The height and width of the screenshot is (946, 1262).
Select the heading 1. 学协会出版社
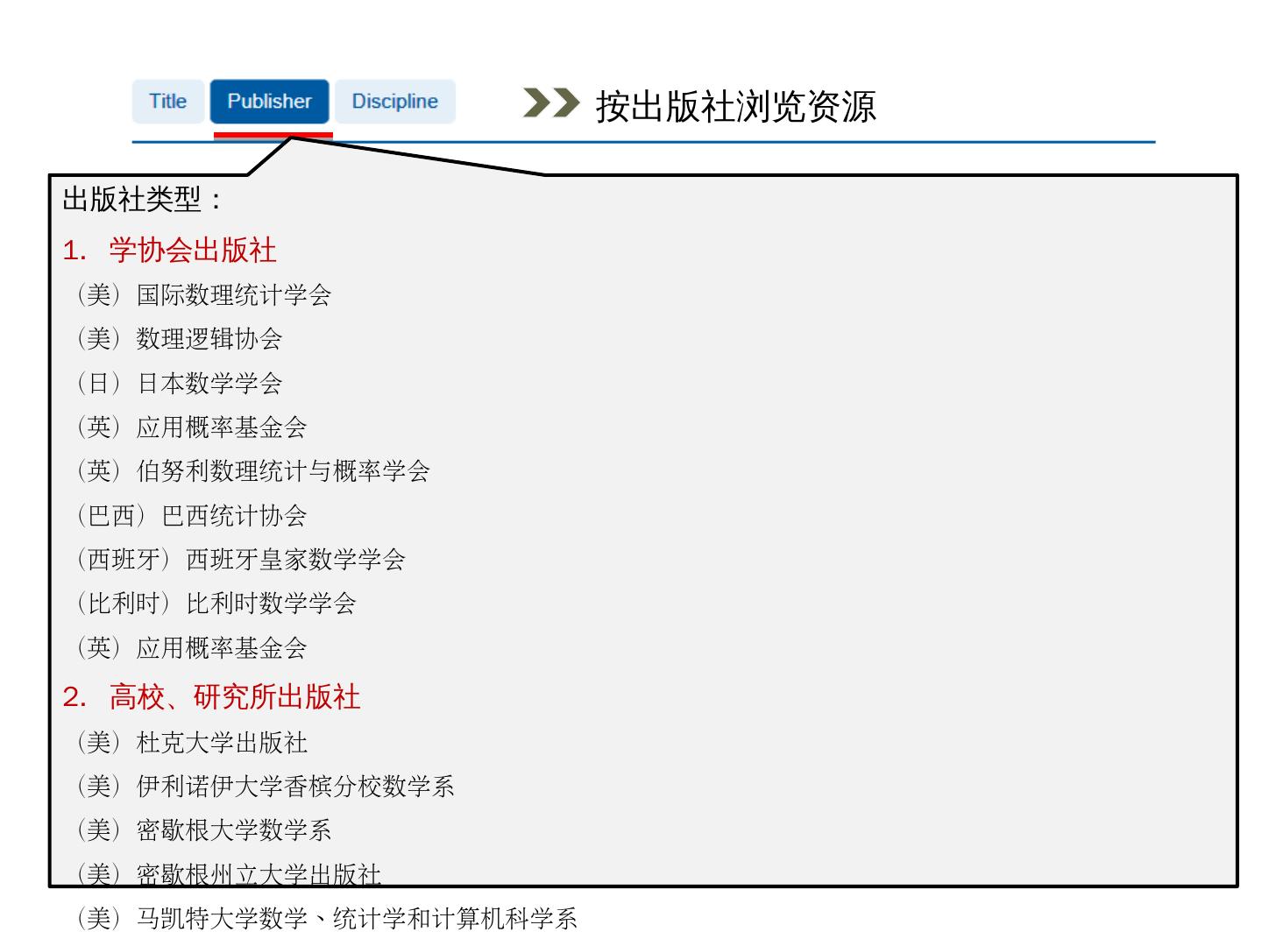pos(169,251)
